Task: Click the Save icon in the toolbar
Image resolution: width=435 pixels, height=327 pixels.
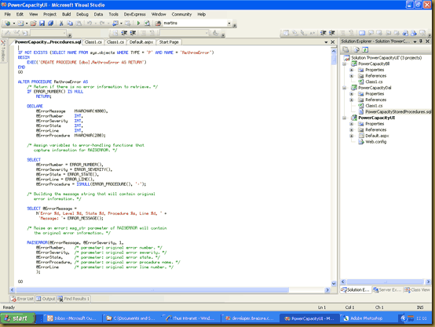Action: point(42,24)
